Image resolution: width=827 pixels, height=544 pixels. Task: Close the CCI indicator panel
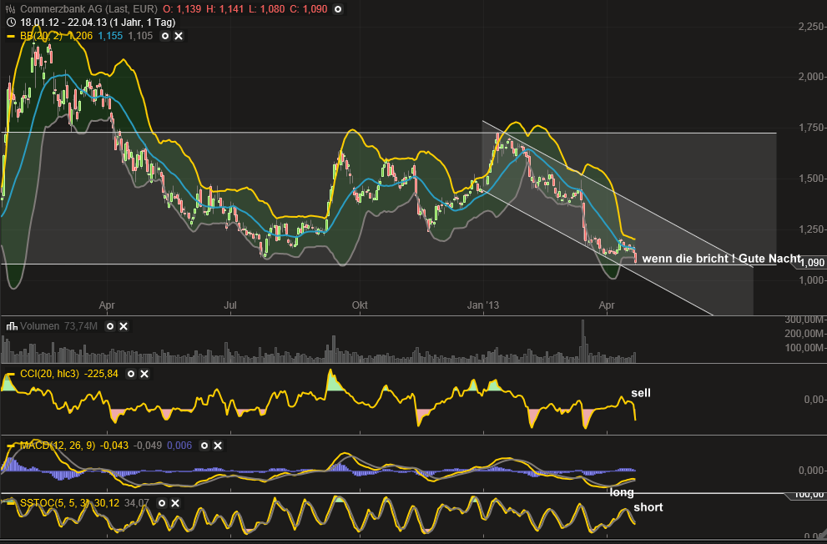pos(144,374)
